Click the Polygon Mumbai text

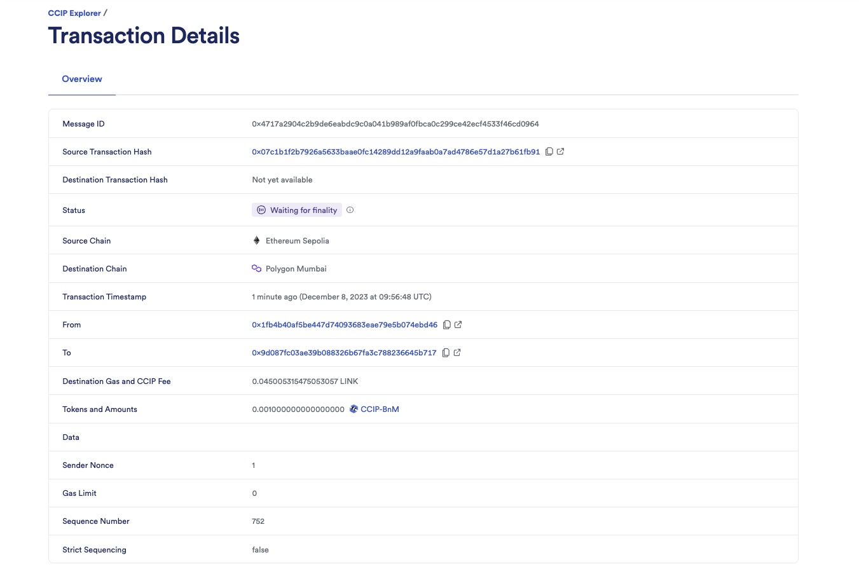tap(296, 269)
